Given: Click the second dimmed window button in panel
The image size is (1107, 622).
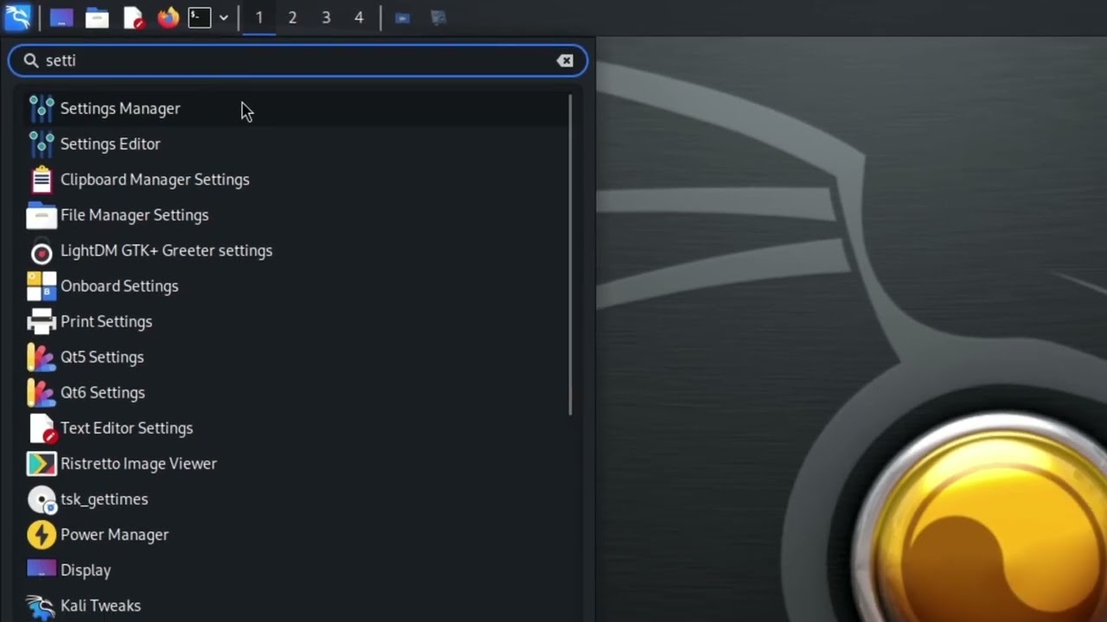Looking at the screenshot, I should pos(438,17).
